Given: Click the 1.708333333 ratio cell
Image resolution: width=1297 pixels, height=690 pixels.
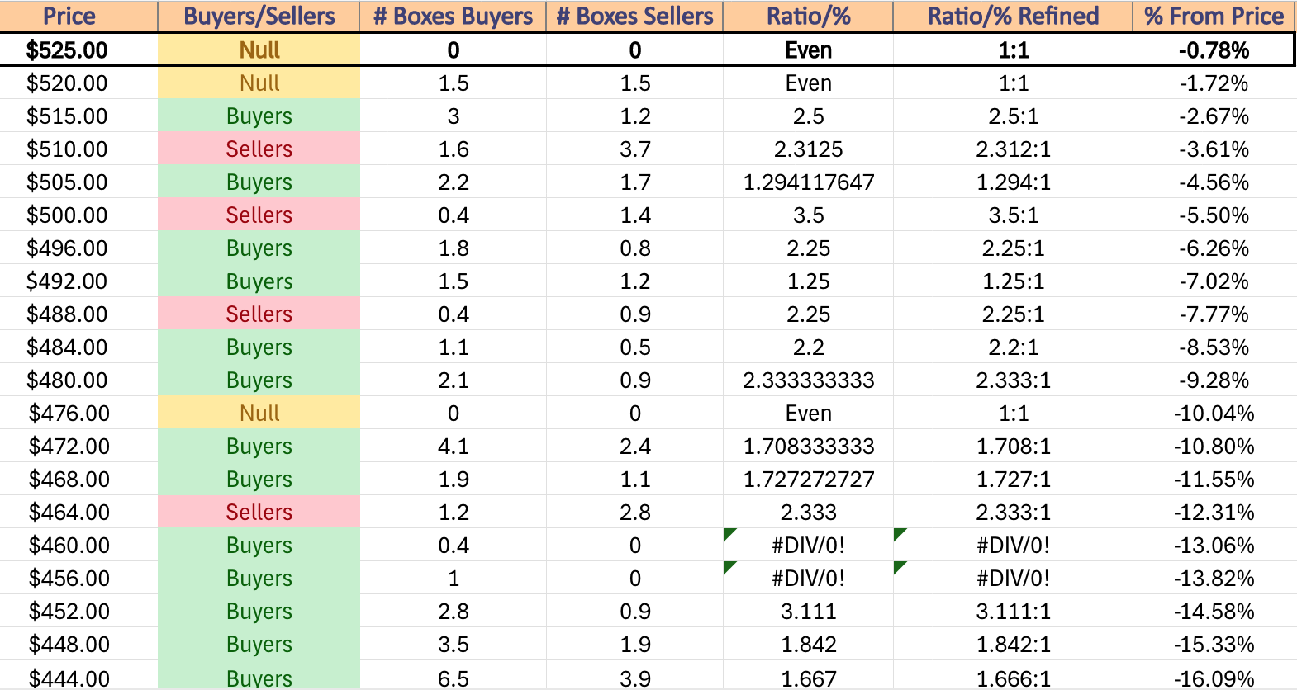Looking at the screenshot, I should pyautogui.click(x=808, y=446).
